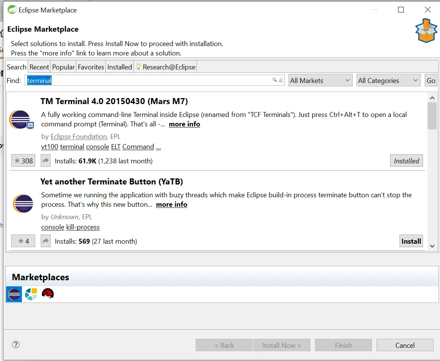
Task: Share the TM Terminal listing
Action: [46, 161]
